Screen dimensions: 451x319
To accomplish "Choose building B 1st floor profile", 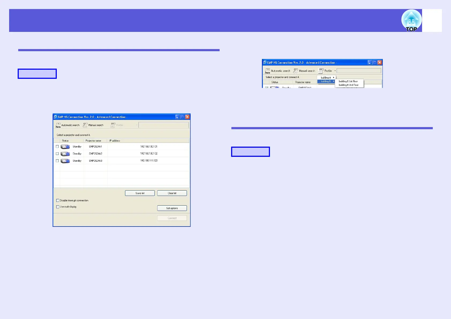I will click(348, 81).
